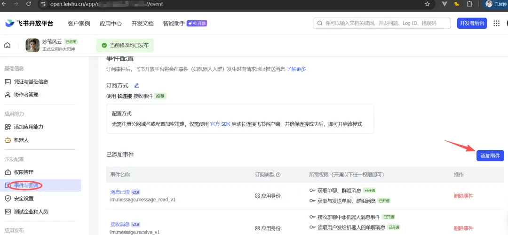Open the browser extensions puzzle icon
The image size is (508, 235).
click(x=469, y=4)
